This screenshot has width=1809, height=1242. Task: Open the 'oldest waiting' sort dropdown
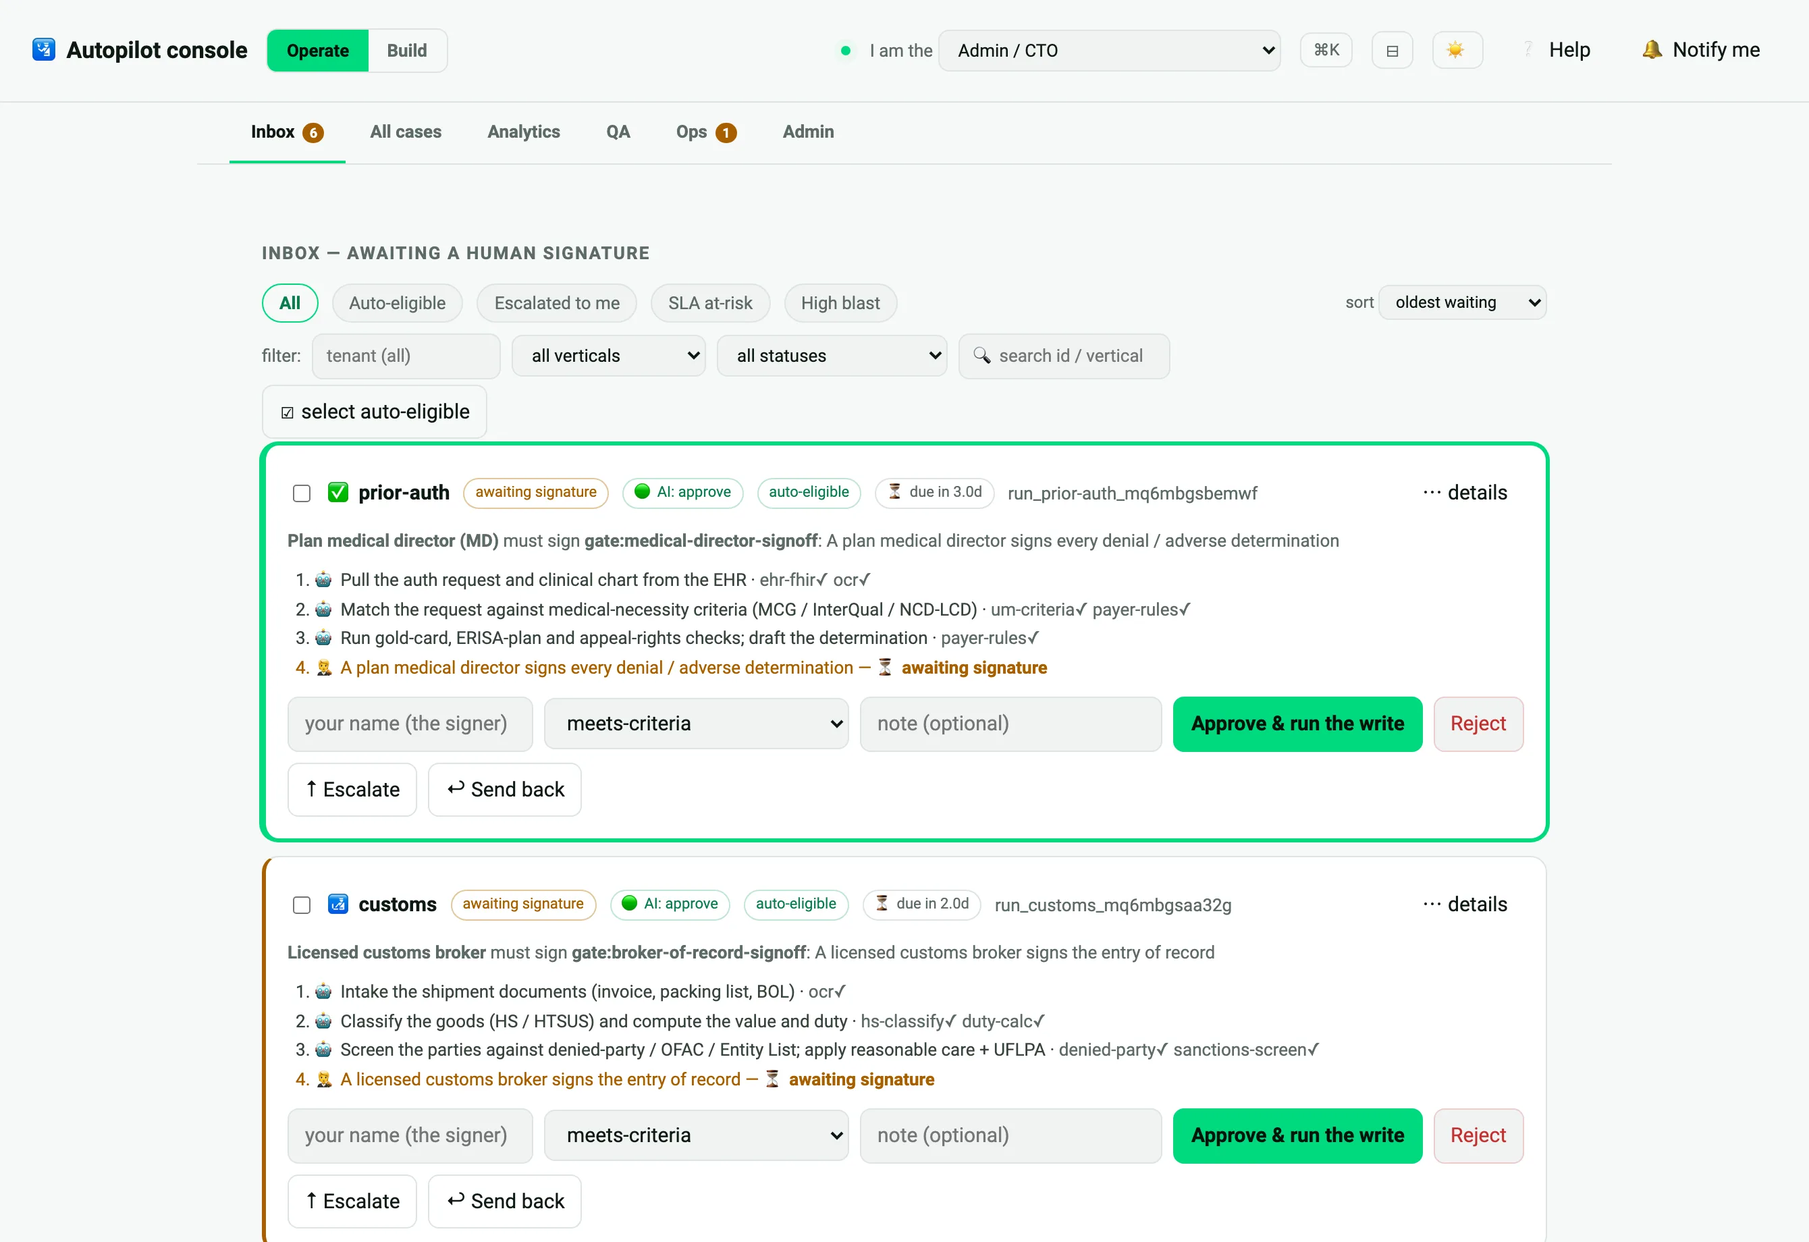pyautogui.click(x=1462, y=302)
